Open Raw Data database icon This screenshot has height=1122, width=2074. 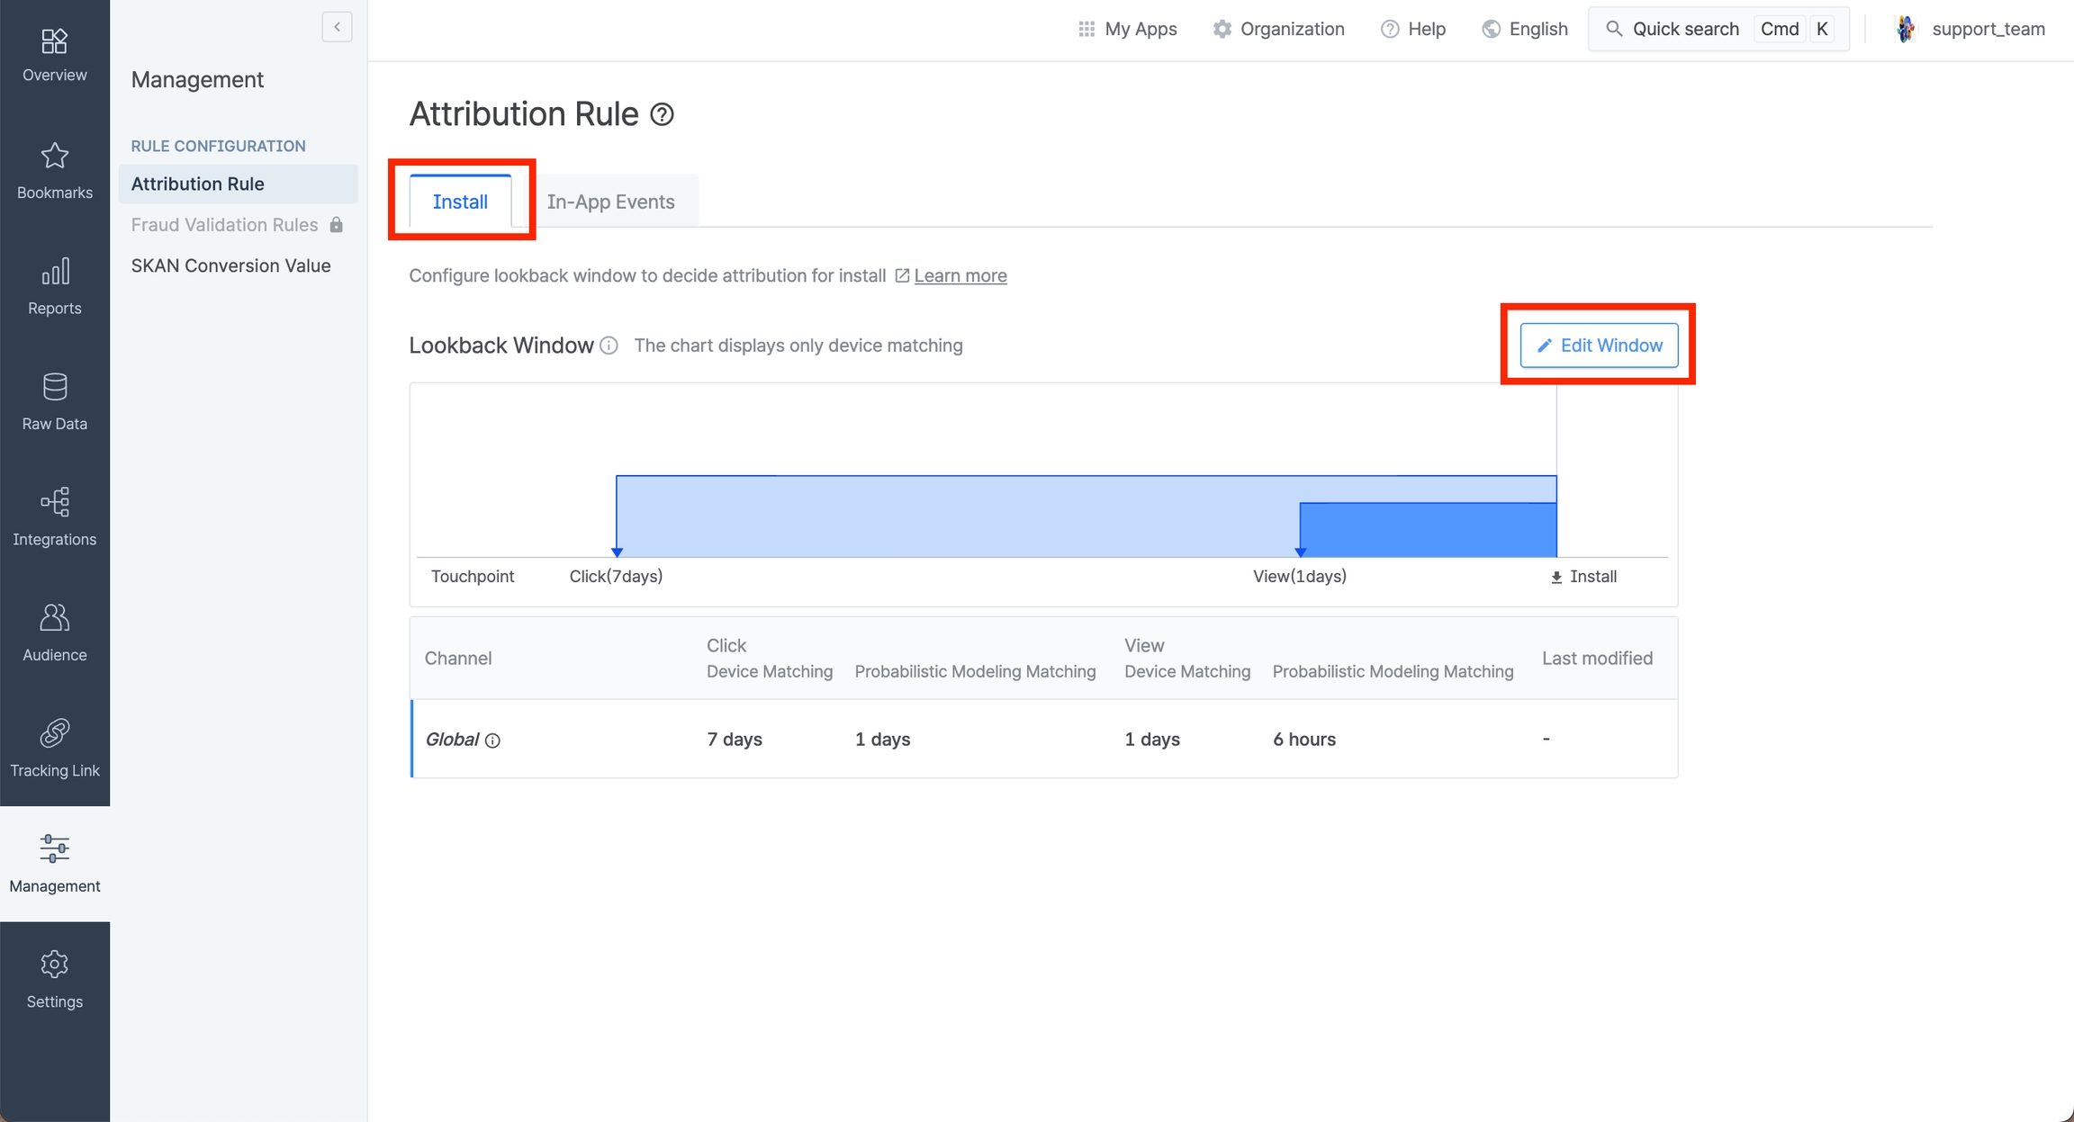[x=54, y=387]
